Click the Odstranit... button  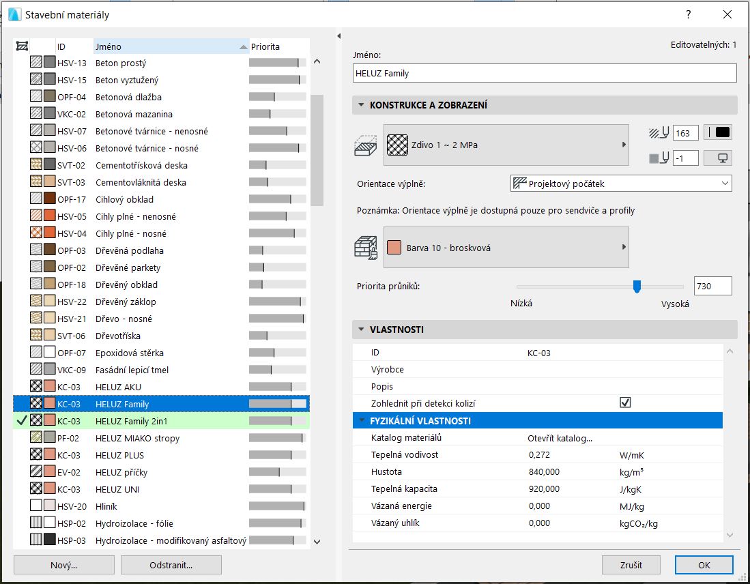171,565
